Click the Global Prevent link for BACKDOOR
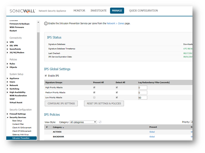Screen dimensions: 205x153 point(152,137)
